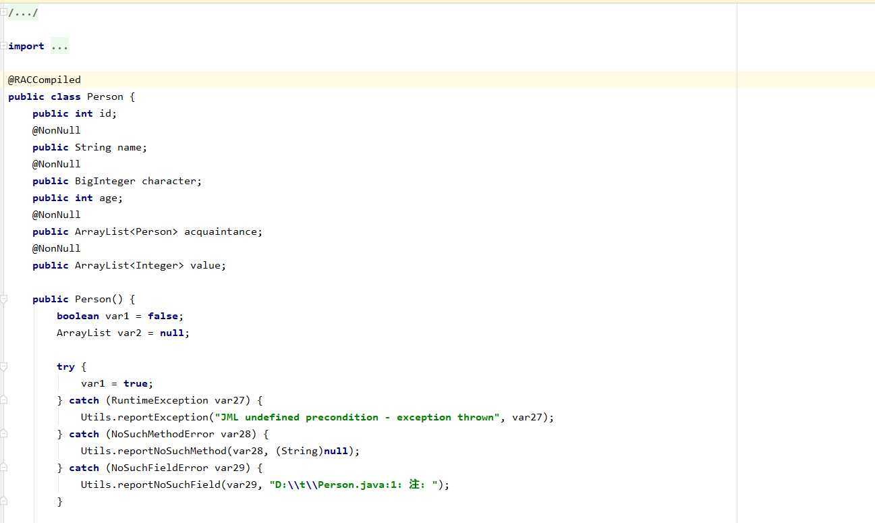The width and height of the screenshot is (875, 523).
Task: Click the @NonNull annotation above String name
Action: click(x=57, y=130)
